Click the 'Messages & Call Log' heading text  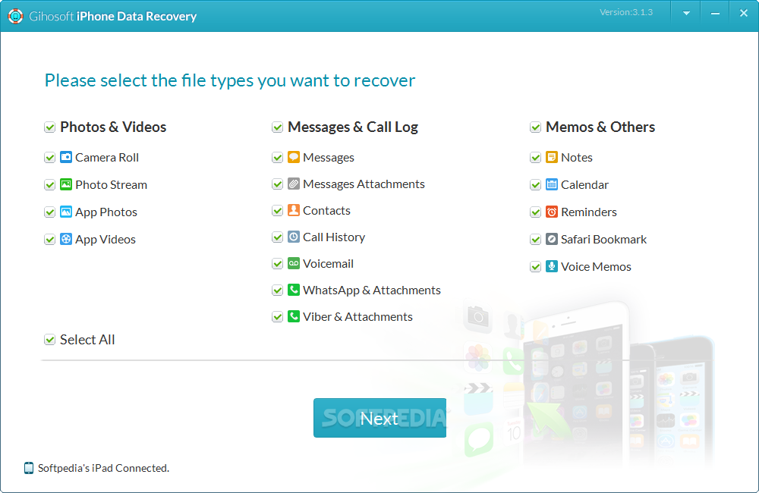pyautogui.click(x=353, y=127)
